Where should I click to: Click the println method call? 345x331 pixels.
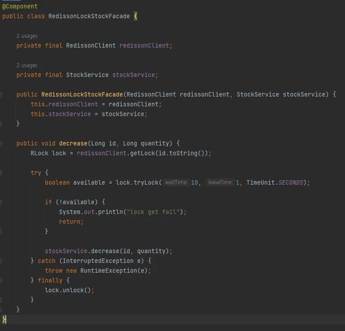tap(111, 212)
